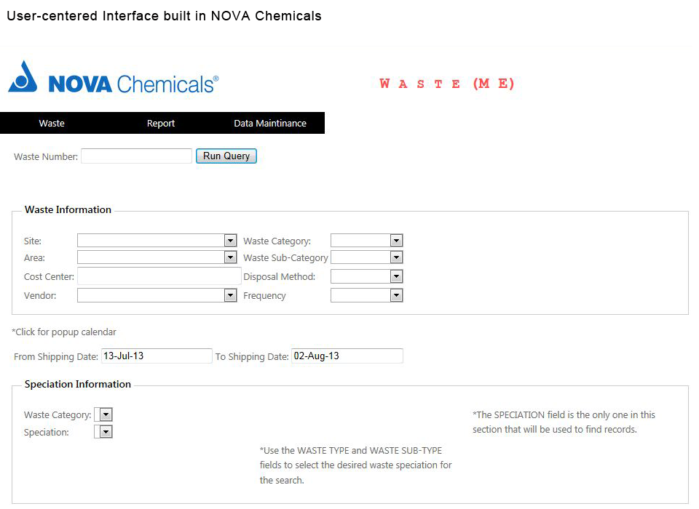Open the Report menu

(x=161, y=124)
